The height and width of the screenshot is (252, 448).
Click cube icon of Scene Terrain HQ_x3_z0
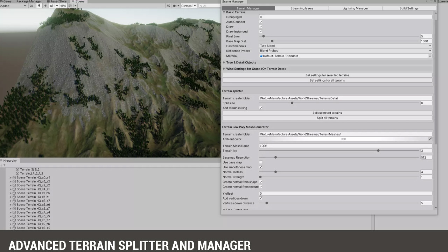[14, 228]
